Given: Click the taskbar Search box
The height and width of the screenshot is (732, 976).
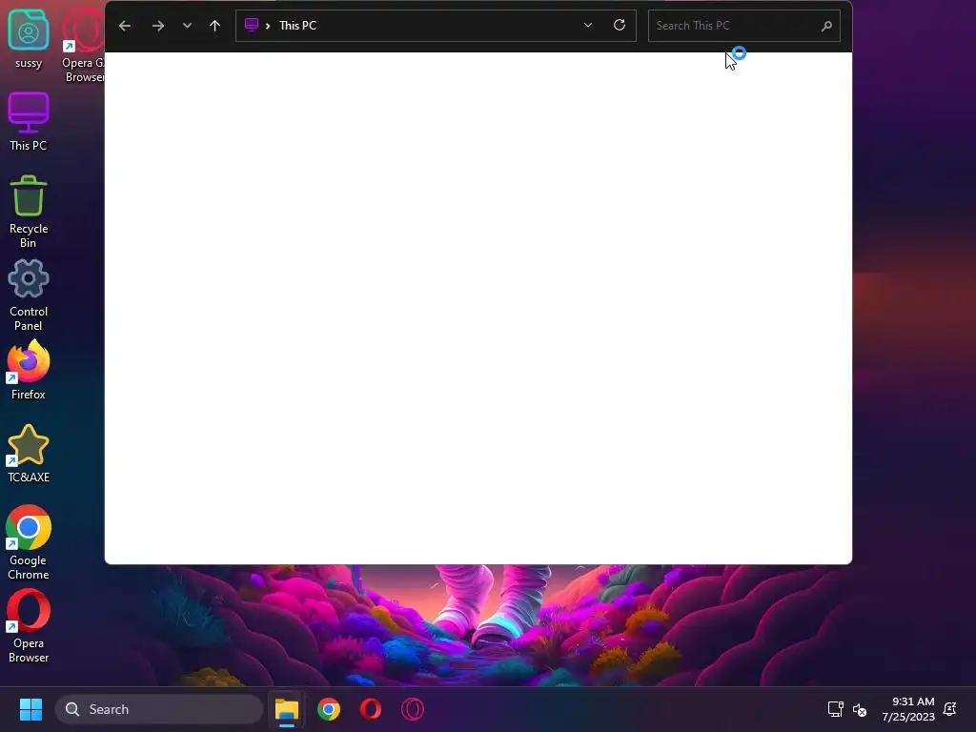Looking at the screenshot, I should point(159,709).
